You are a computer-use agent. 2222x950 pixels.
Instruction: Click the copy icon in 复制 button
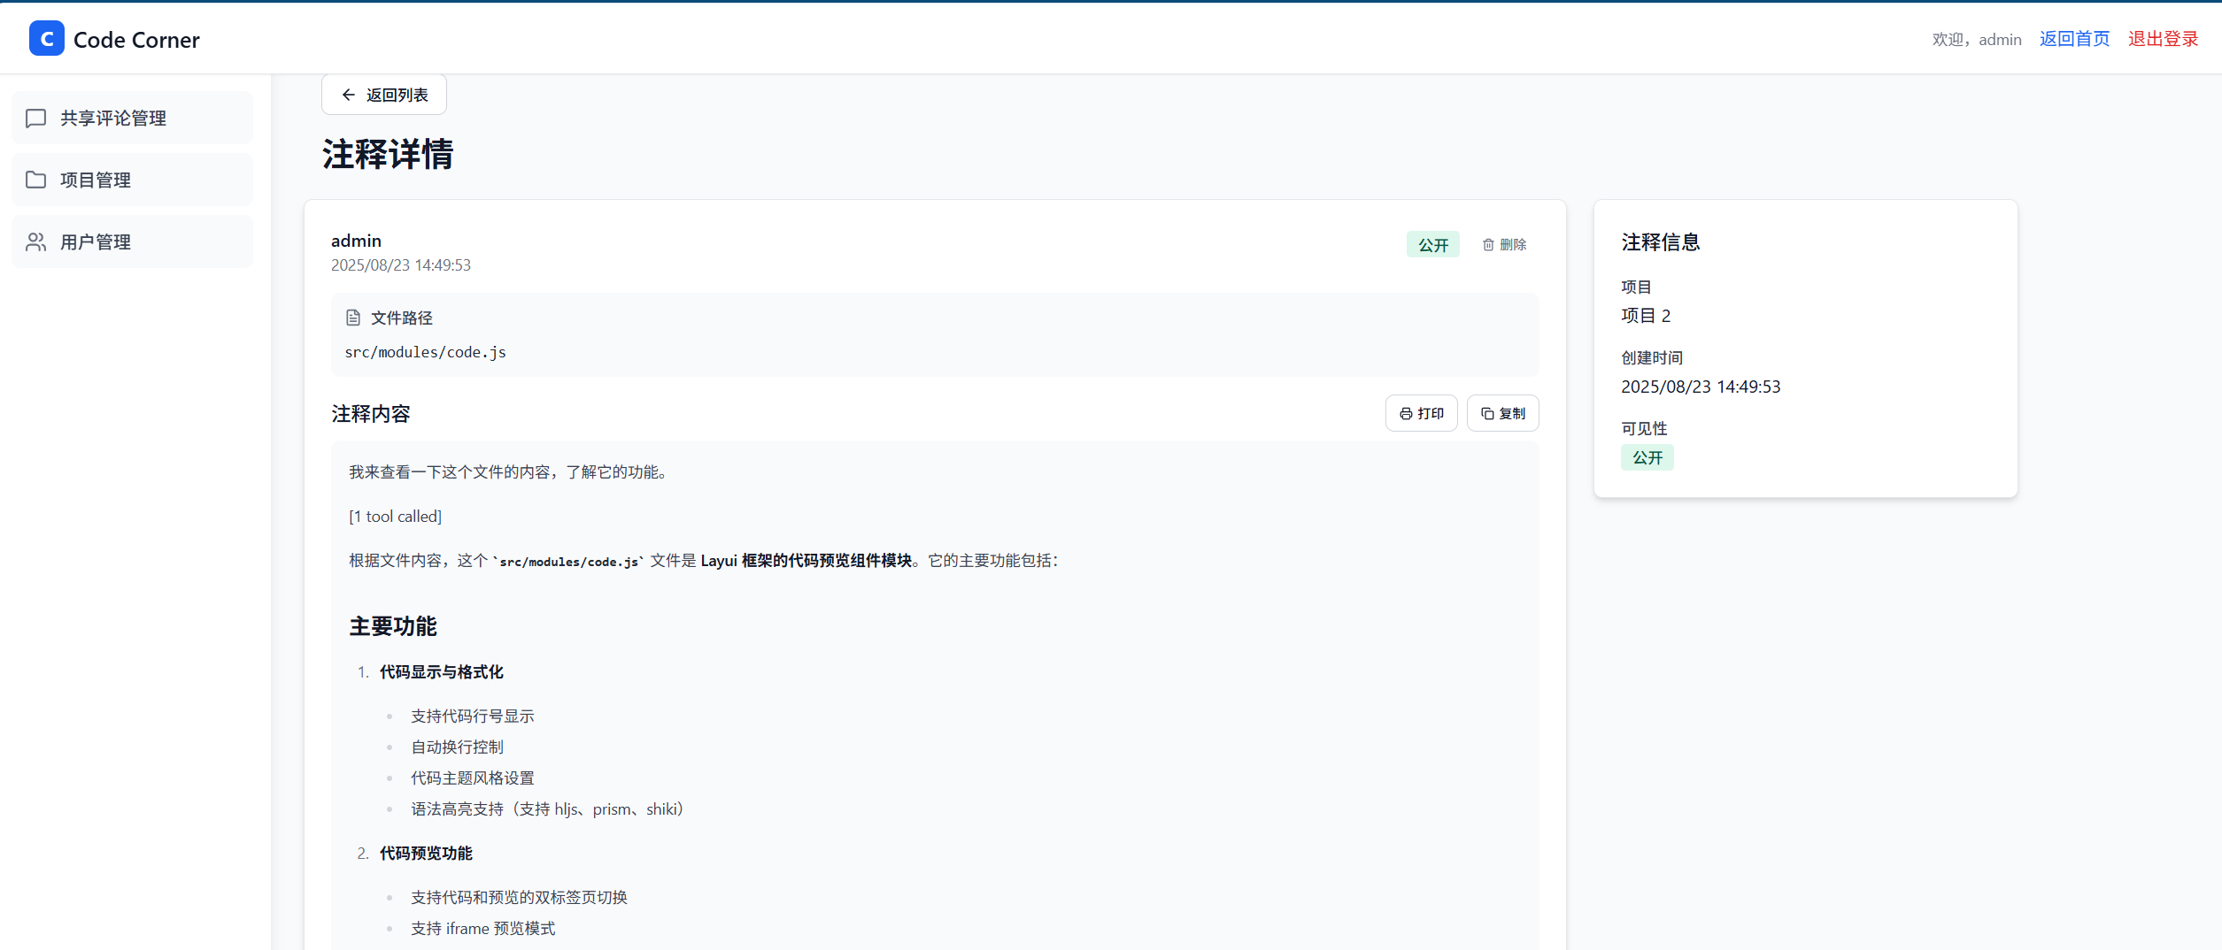(1487, 414)
